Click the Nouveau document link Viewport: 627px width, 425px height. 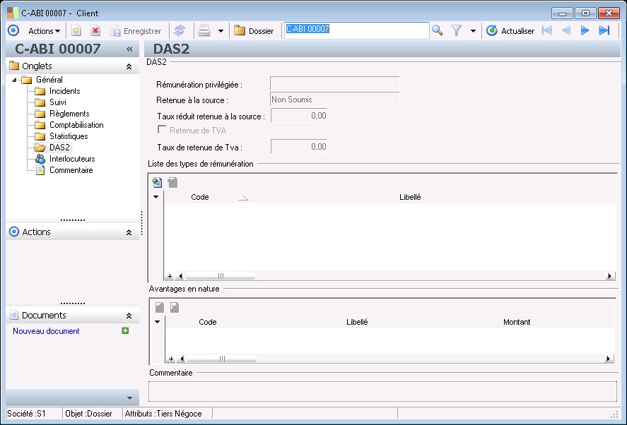point(46,331)
